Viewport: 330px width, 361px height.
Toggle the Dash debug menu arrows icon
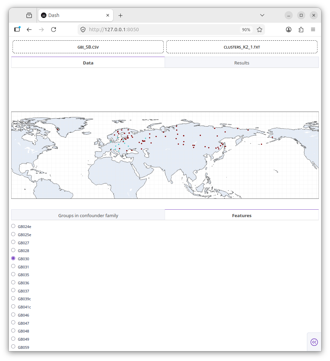[314, 342]
